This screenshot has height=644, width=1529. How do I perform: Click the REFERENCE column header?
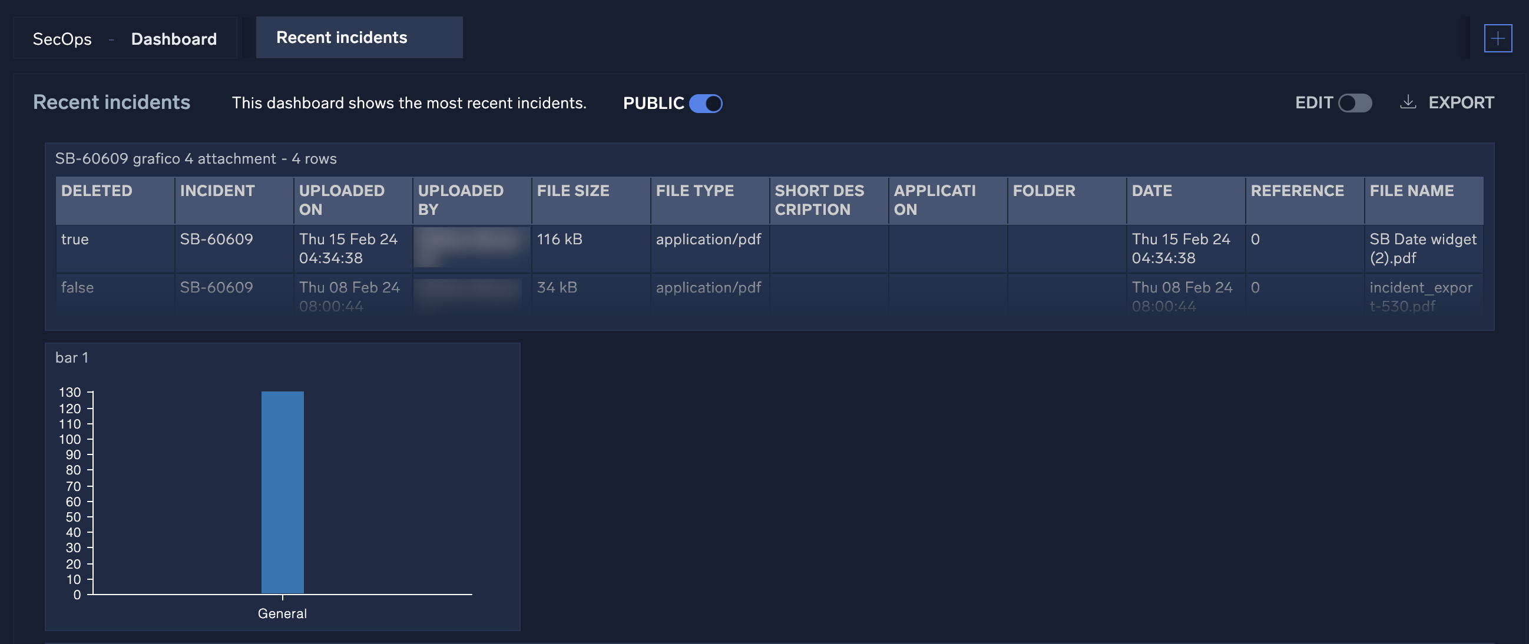[x=1297, y=191]
